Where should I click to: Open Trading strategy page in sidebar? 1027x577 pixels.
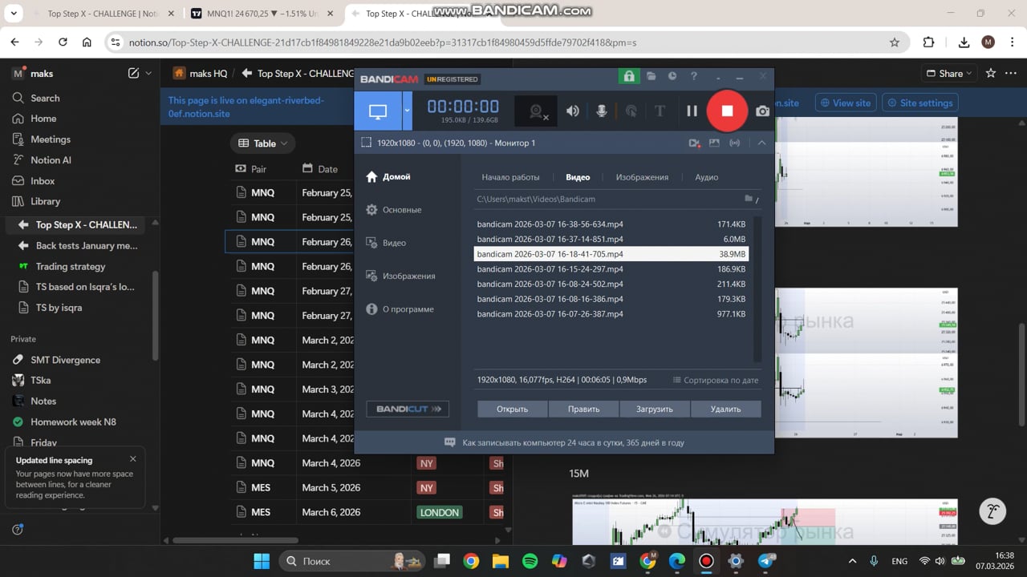71,266
